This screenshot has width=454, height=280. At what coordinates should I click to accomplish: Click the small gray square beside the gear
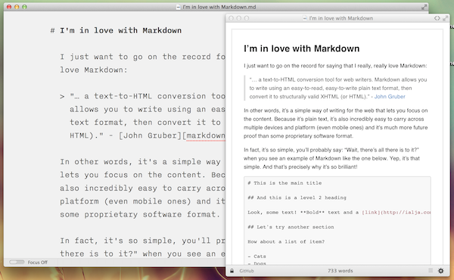tap(431, 270)
